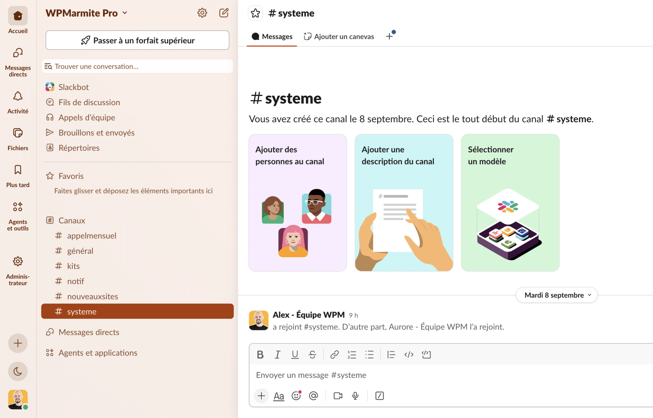Star the systeme channel

[255, 13]
